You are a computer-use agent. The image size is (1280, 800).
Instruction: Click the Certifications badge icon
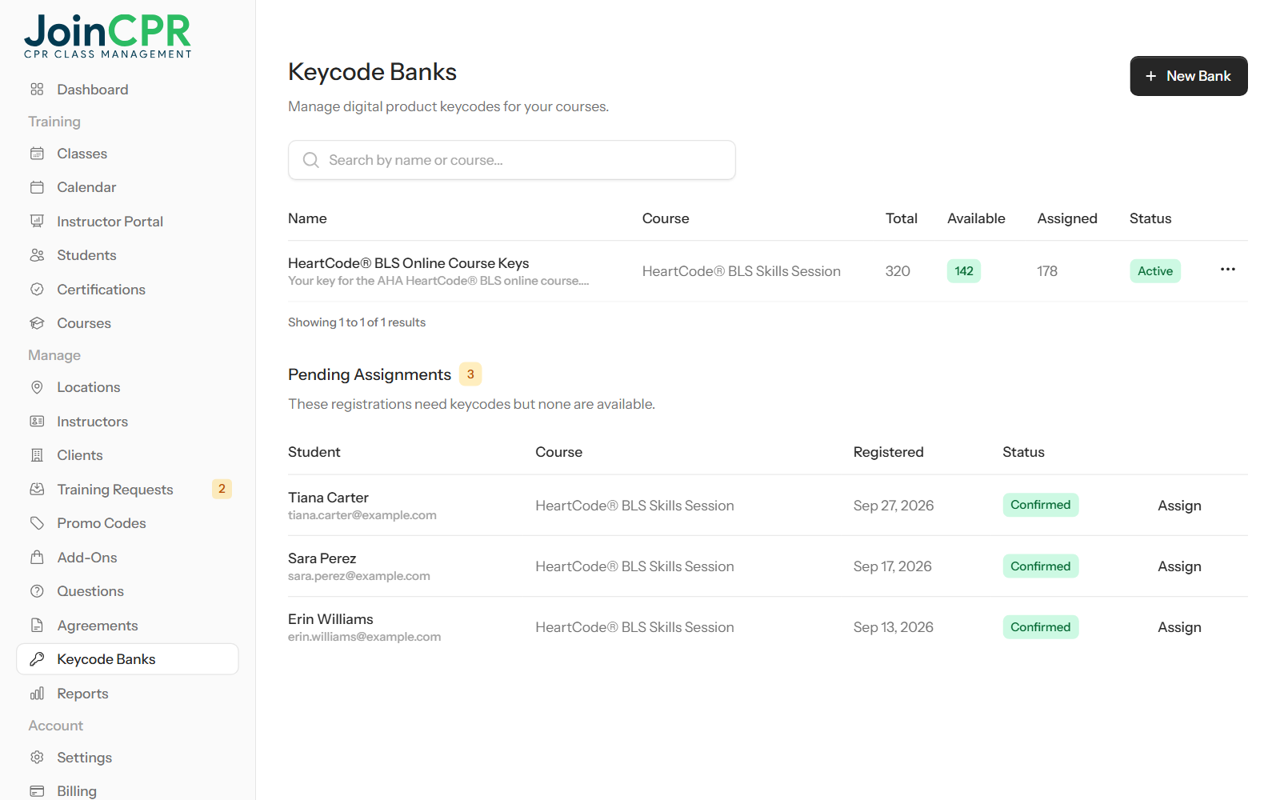(x=37, y=289)
